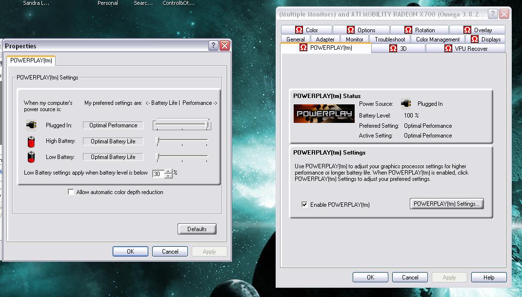Select the Troubleshoot tab
This screenshot has width=522, height=297.
point(390,40)
